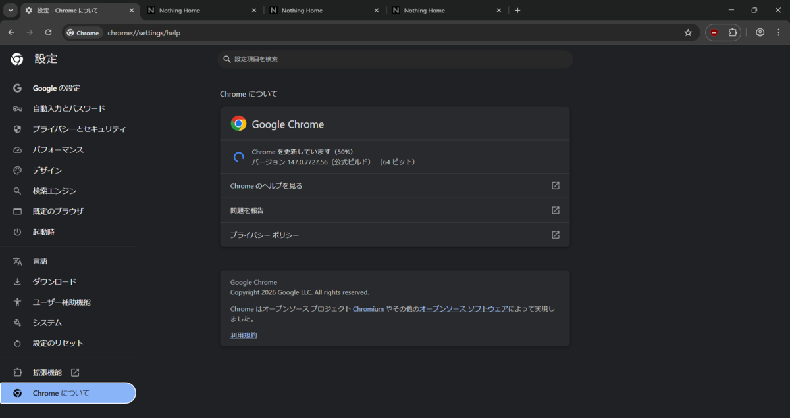
Task: Click the shield icon for privacy
Action: tap(18, 129)
